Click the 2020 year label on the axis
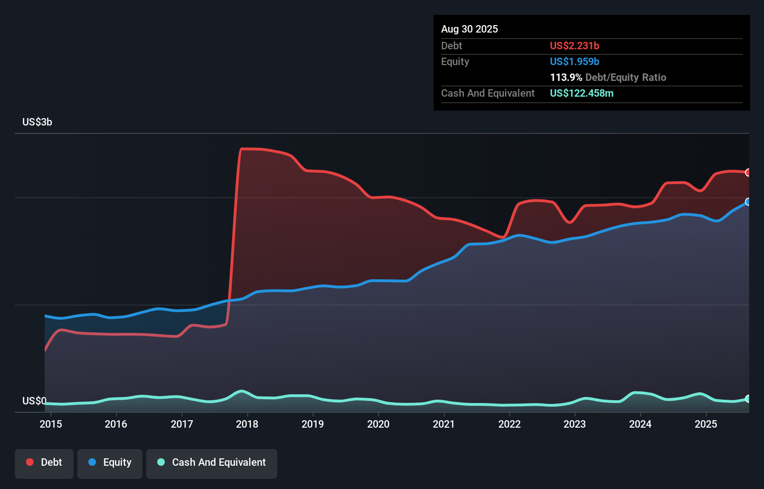This screenshot has width=764, height=489. (x=379, y=424)
